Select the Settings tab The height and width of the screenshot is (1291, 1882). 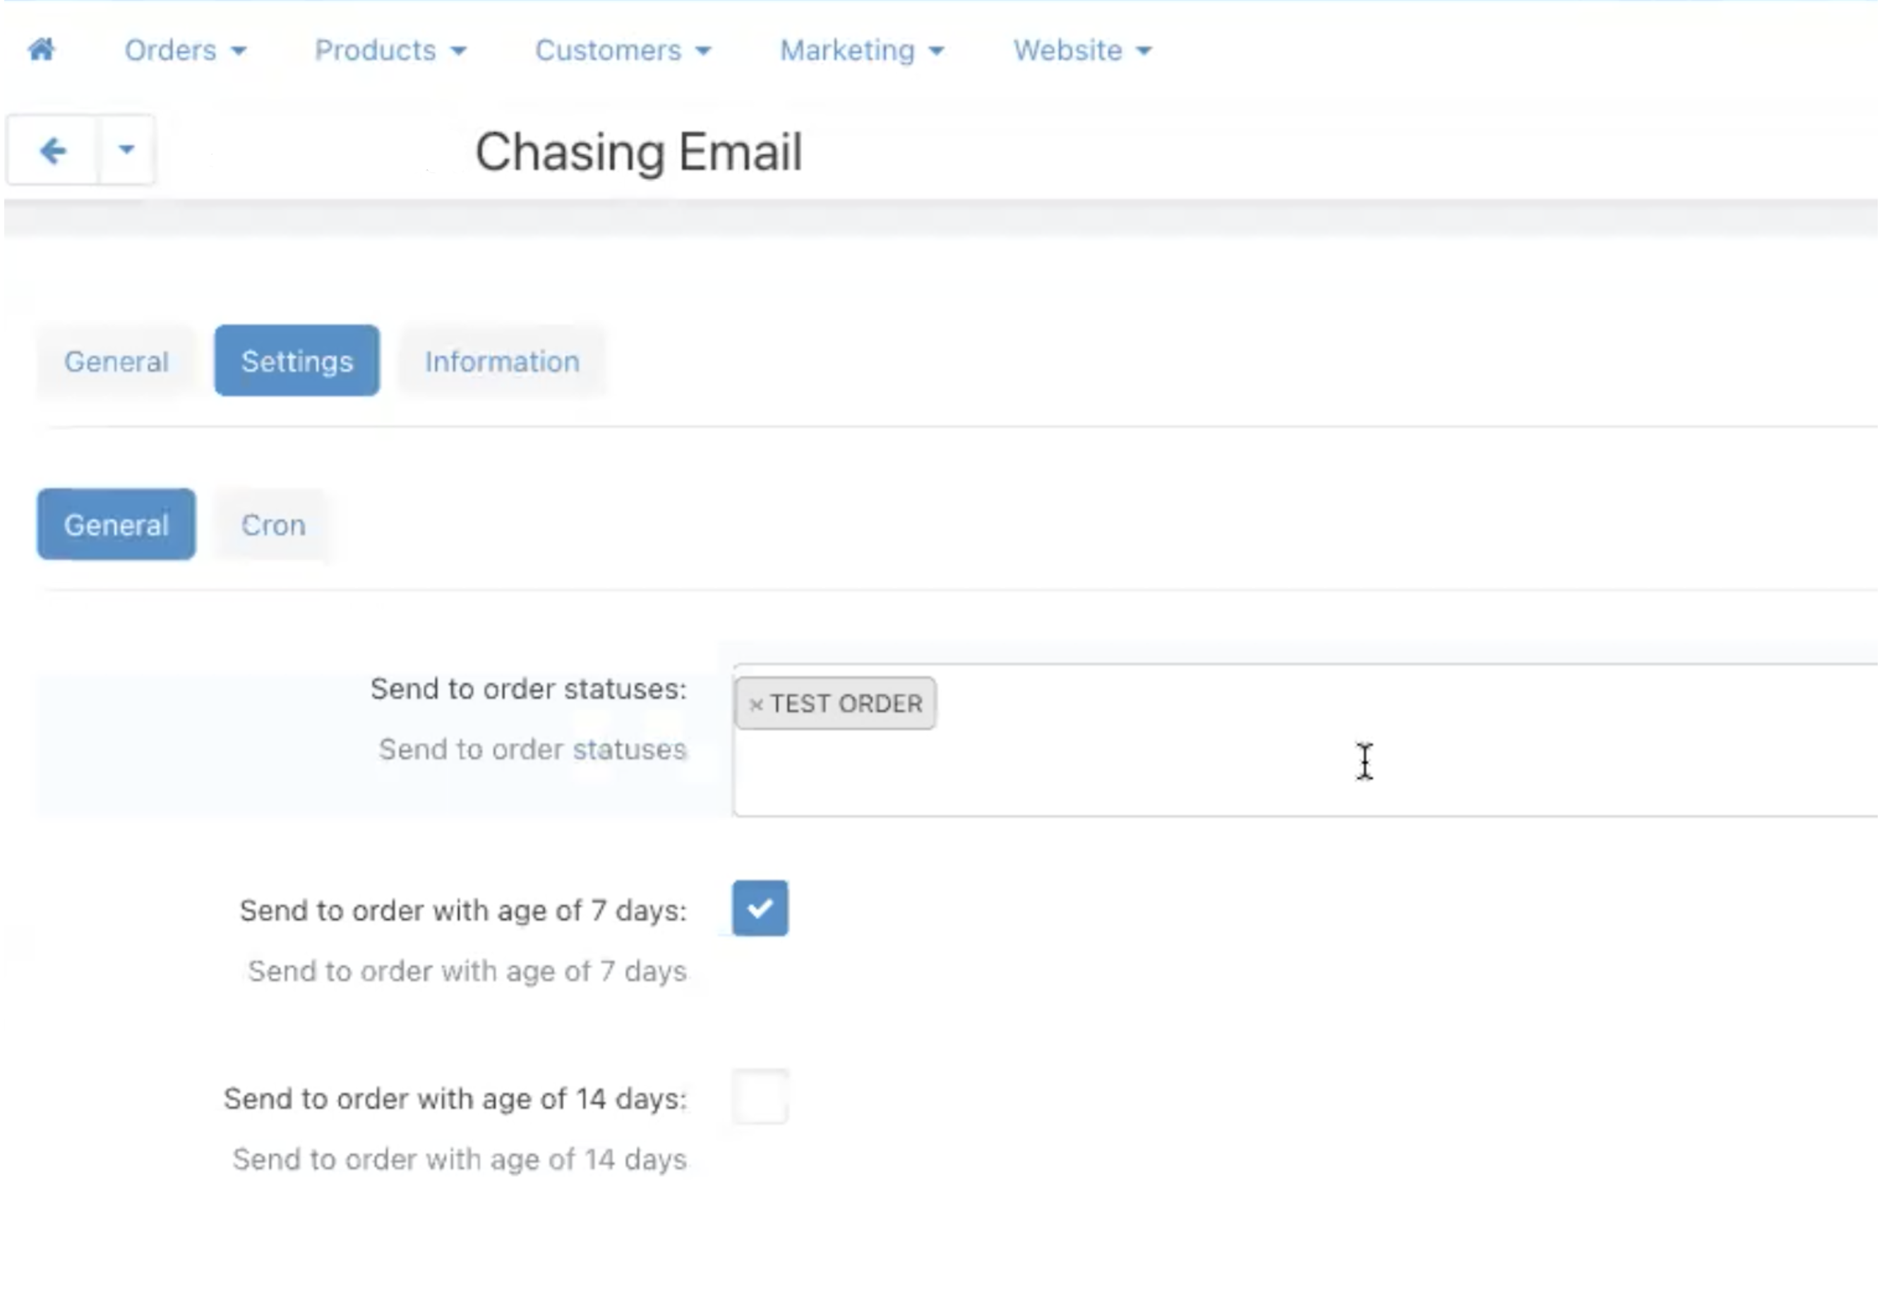tap(297, 361)
